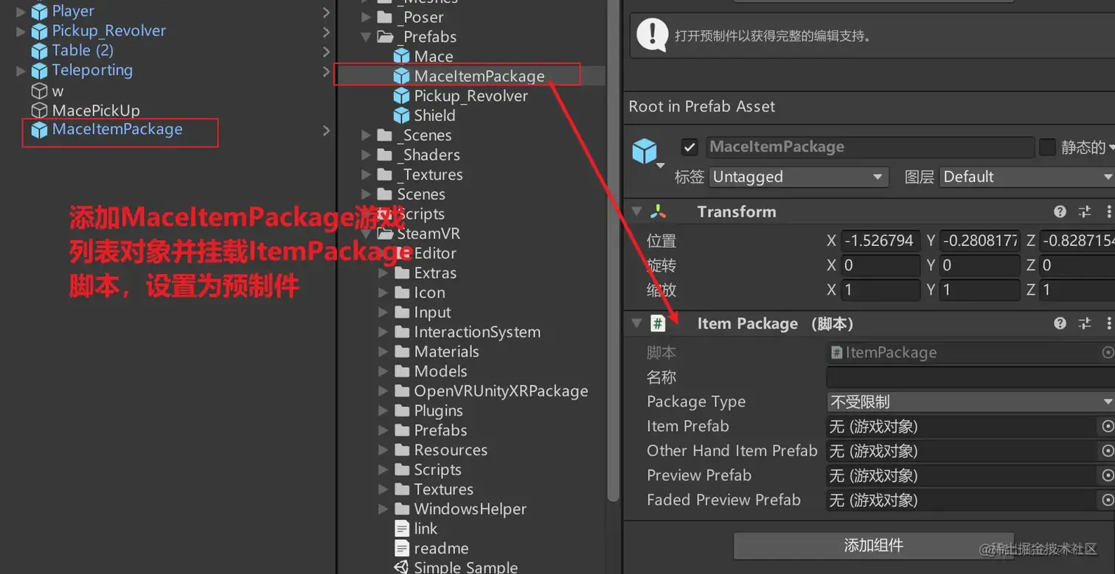Viewport: 1115px width, 574px height.
Task: Click the Teleporting cube icon
Action: pos(39,71)
